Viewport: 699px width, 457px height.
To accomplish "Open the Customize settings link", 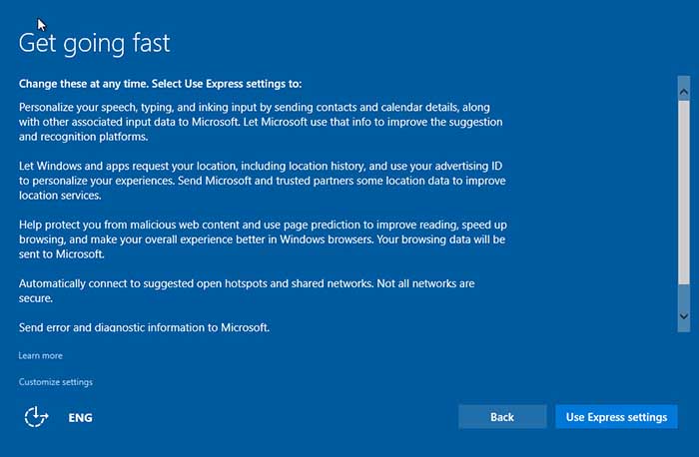I will tap(56, 382).
